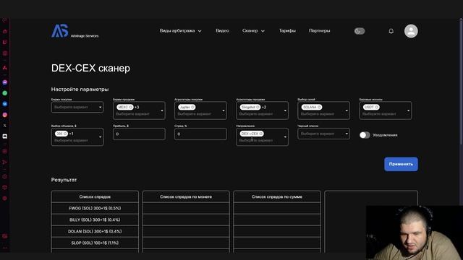
Task: Expand the Направления dropdown arrow
Action: point(285,137)
